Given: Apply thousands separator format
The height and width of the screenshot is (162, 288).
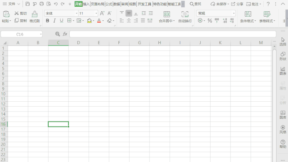Looking at the screenshot, I should click(x=217, y=21).
